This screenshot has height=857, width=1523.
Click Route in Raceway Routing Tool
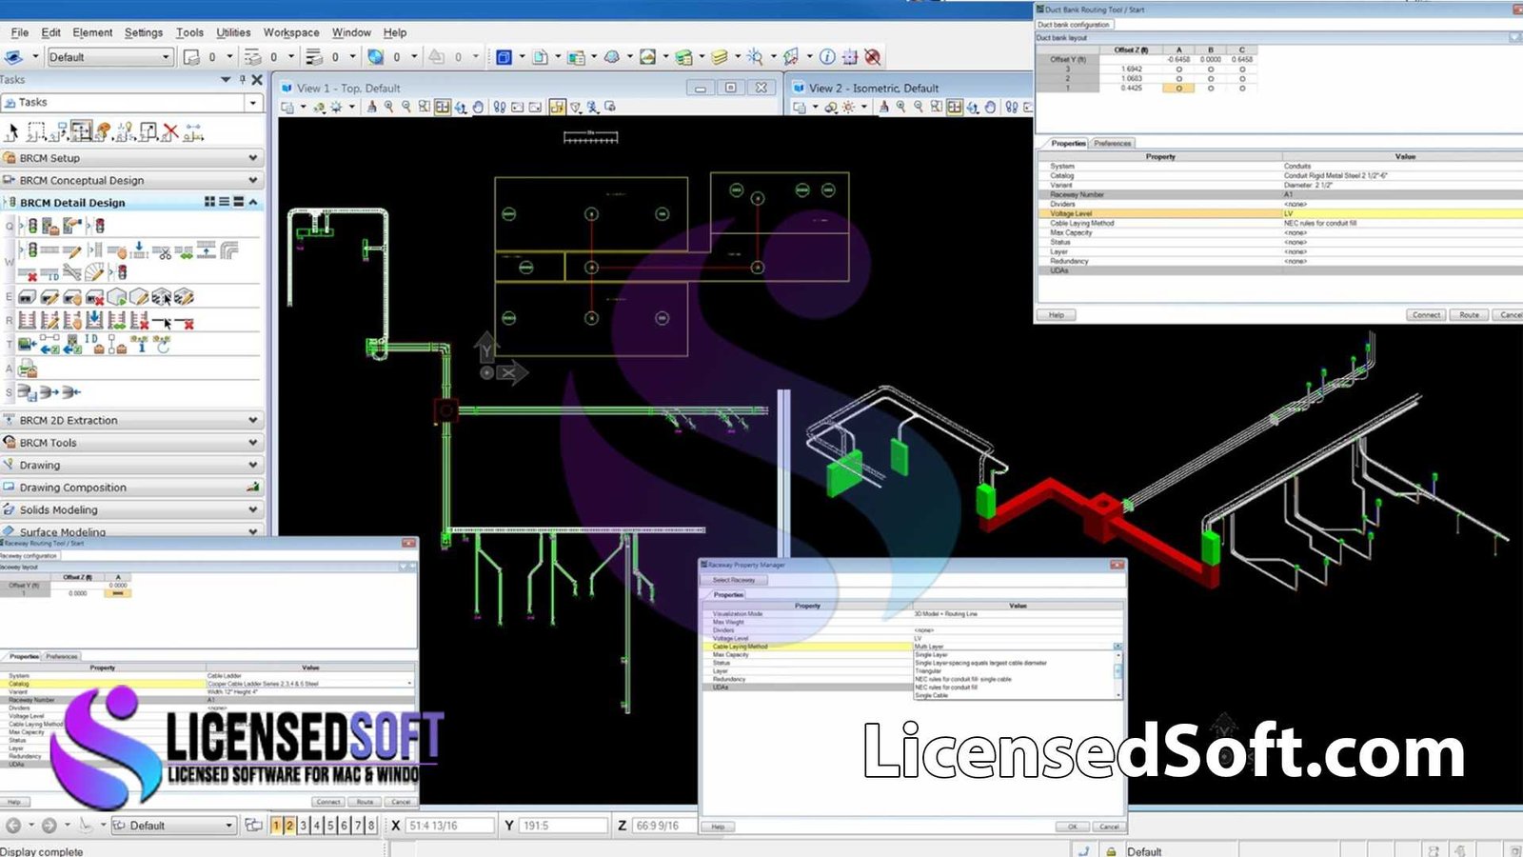pos(366,802)
